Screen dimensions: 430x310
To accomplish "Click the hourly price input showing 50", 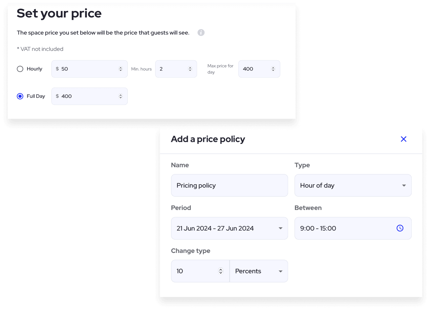I will 86,69.
